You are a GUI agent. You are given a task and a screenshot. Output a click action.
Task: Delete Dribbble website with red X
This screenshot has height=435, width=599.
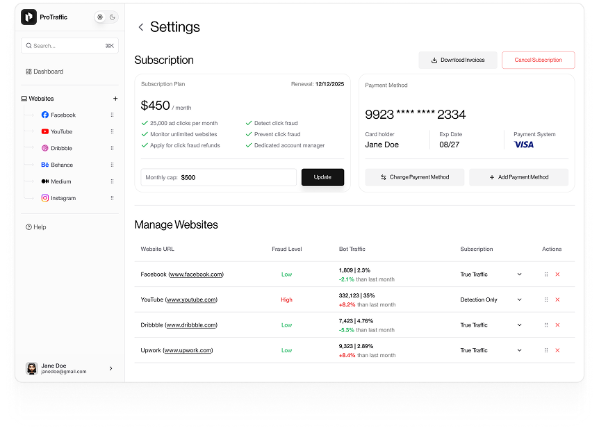coord(558,325)
